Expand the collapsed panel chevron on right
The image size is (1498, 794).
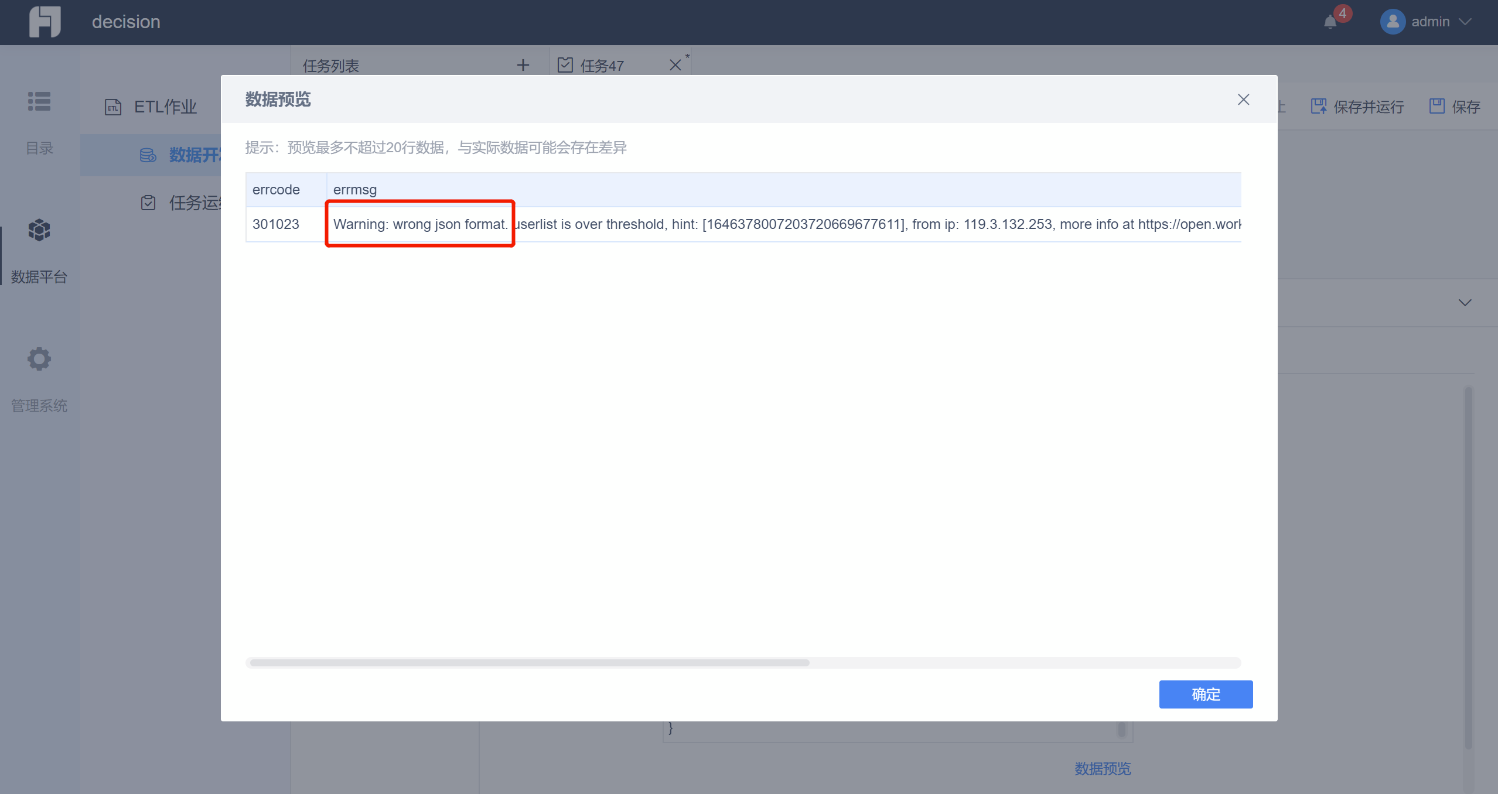(x=1465, y=303)
